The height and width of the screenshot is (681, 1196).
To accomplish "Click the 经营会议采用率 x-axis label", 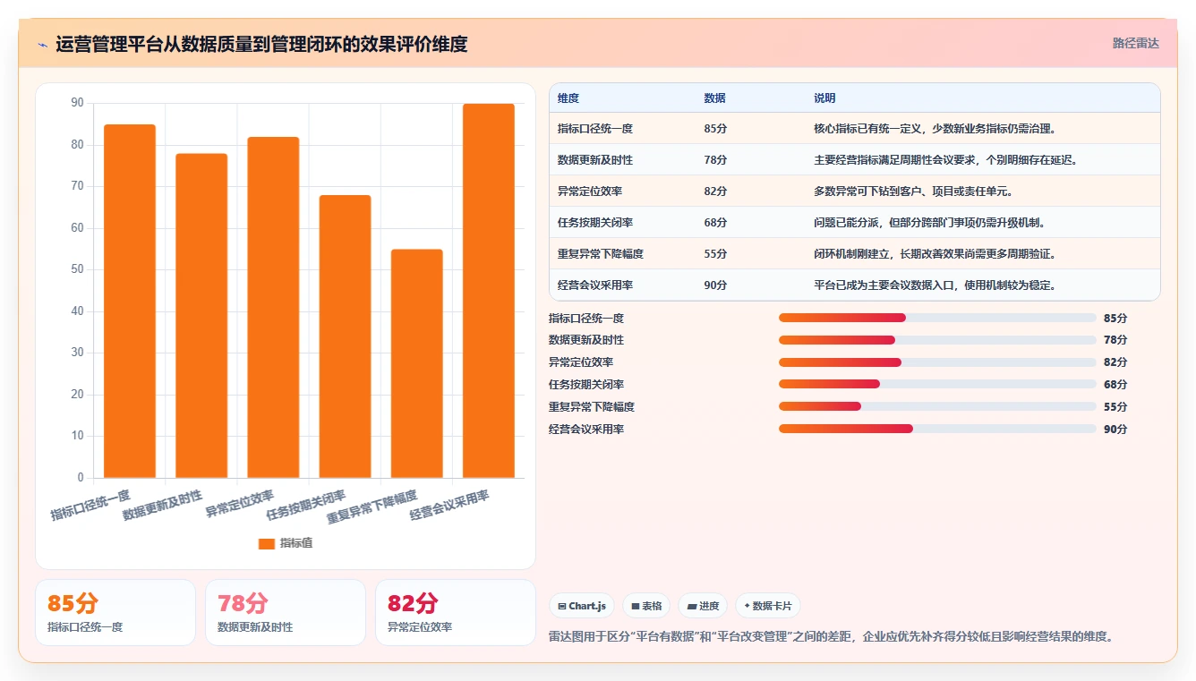I will point(449,505).
